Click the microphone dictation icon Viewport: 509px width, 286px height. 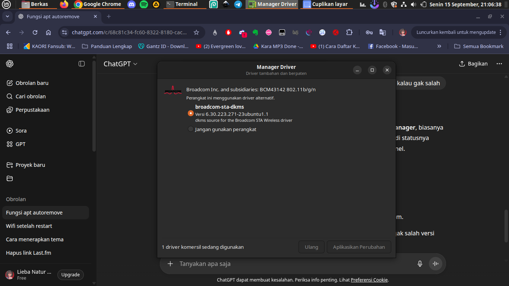click(x=420, y=264)
